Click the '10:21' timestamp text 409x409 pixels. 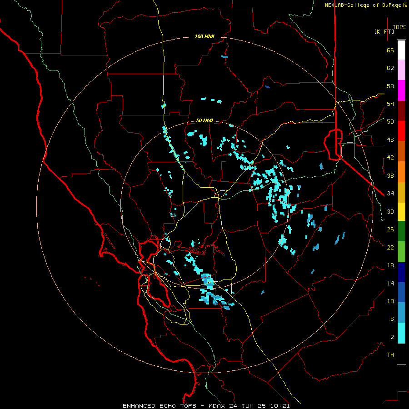280,406
